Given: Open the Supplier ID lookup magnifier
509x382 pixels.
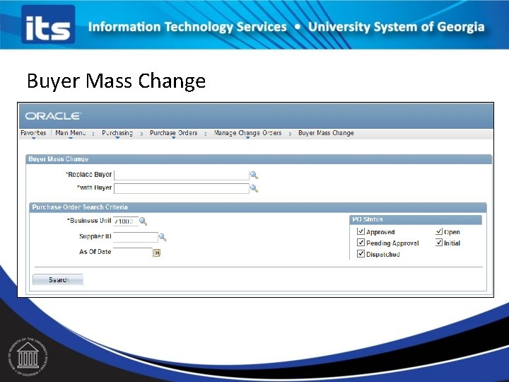Looking at the screenshot, I should pos(163,238).
